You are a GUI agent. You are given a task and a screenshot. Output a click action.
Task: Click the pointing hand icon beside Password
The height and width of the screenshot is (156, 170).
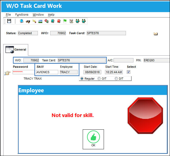[7, 73]
